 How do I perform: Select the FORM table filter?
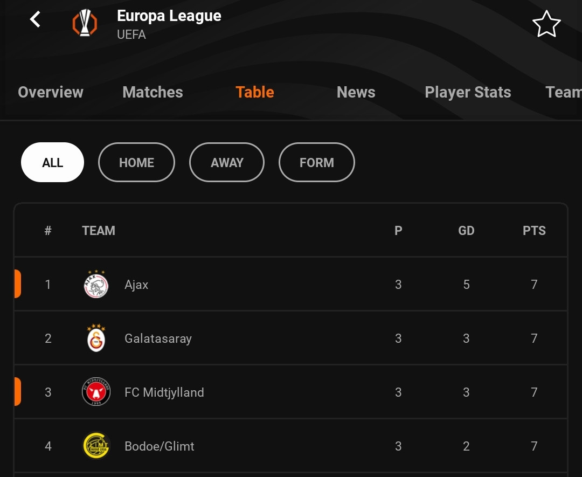click(x=317, y=162)
